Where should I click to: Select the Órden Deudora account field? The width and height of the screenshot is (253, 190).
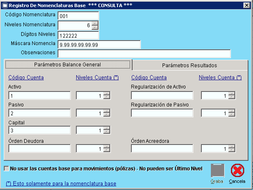40,149
